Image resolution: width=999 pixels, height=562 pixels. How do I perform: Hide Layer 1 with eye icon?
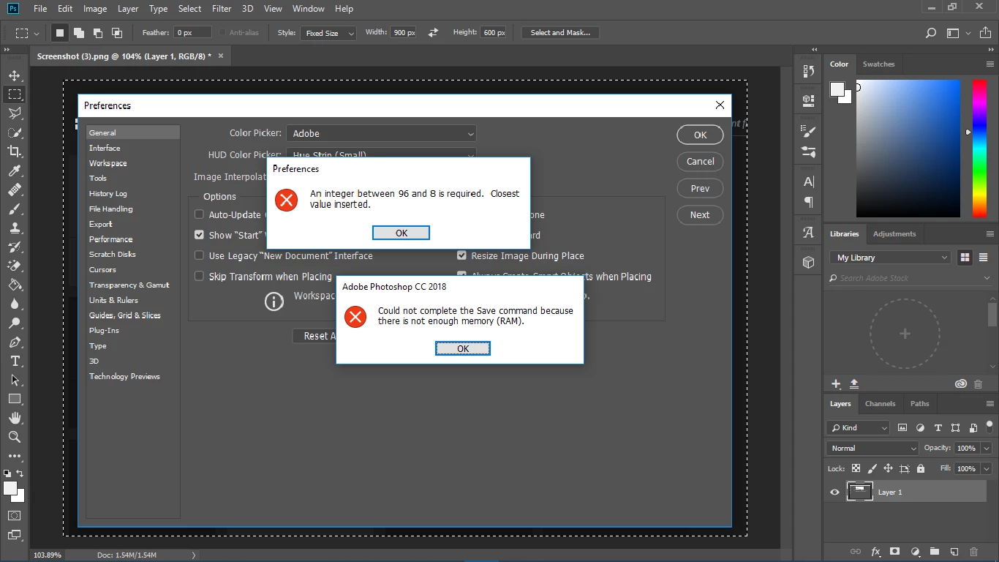[x=834, y=492]
